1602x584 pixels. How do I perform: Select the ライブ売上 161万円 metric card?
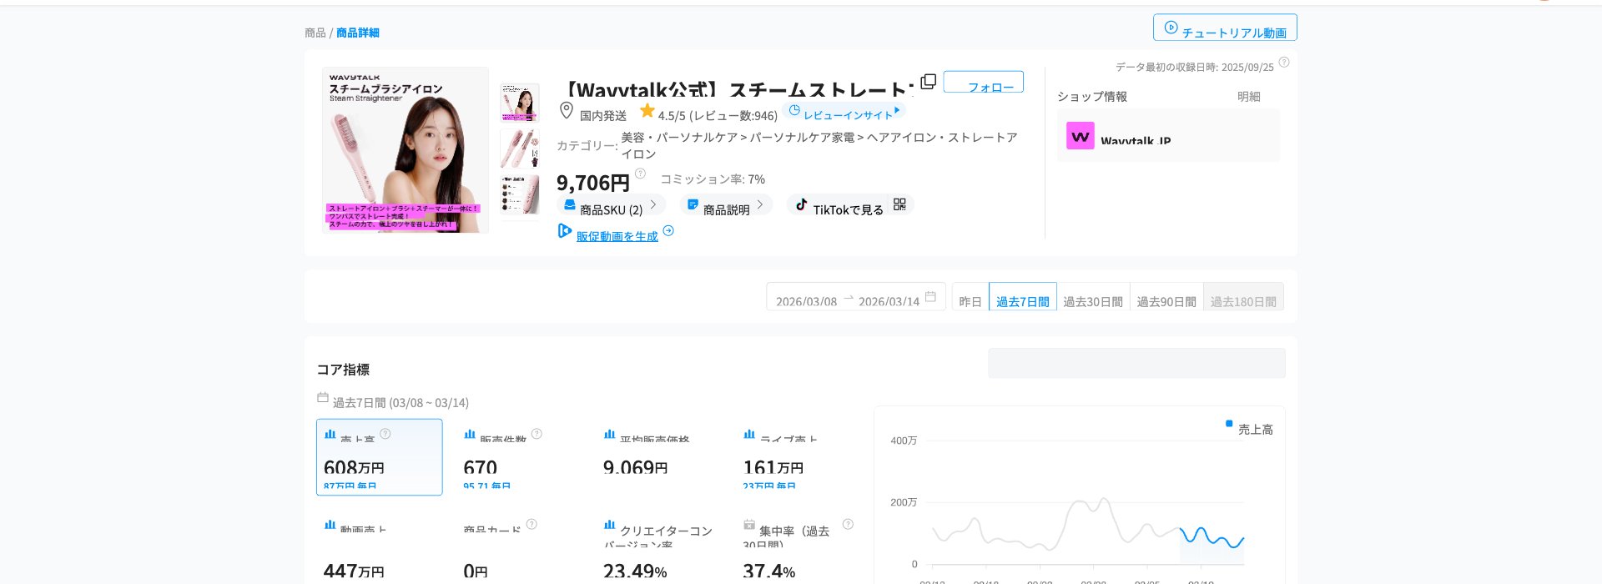click(x=798, y=457)
